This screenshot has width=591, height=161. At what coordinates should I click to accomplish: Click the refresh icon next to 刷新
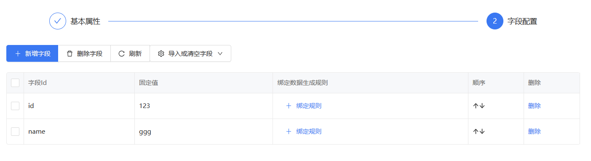pos(122,54)
